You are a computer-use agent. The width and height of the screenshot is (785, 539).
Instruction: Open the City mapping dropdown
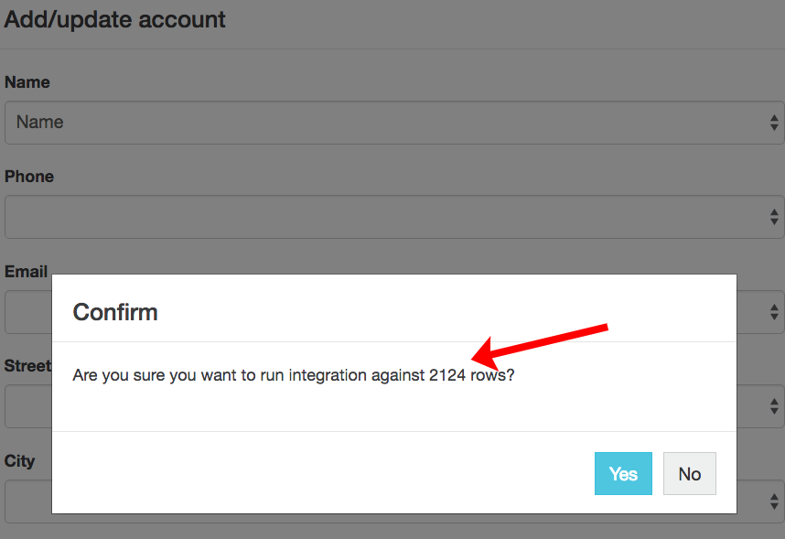click(x=27, y=501)
